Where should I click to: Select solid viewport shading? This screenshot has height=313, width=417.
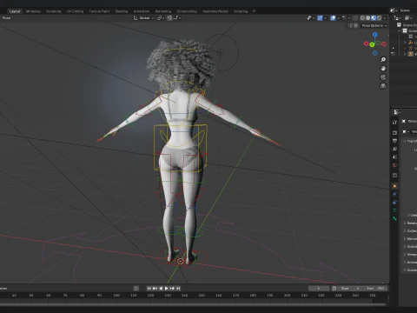tap(367, 18)
